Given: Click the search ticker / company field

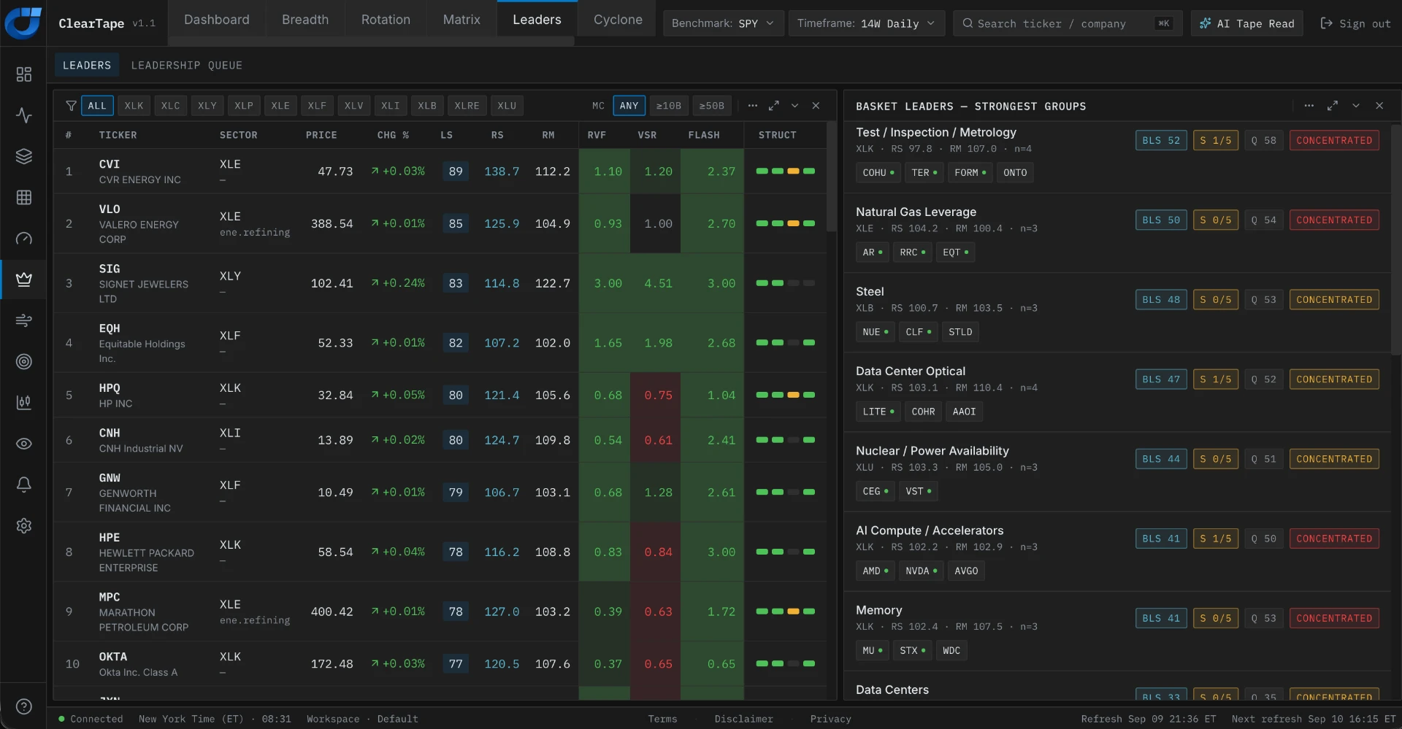Looking at the screenshot, I should click(1067, 23).
